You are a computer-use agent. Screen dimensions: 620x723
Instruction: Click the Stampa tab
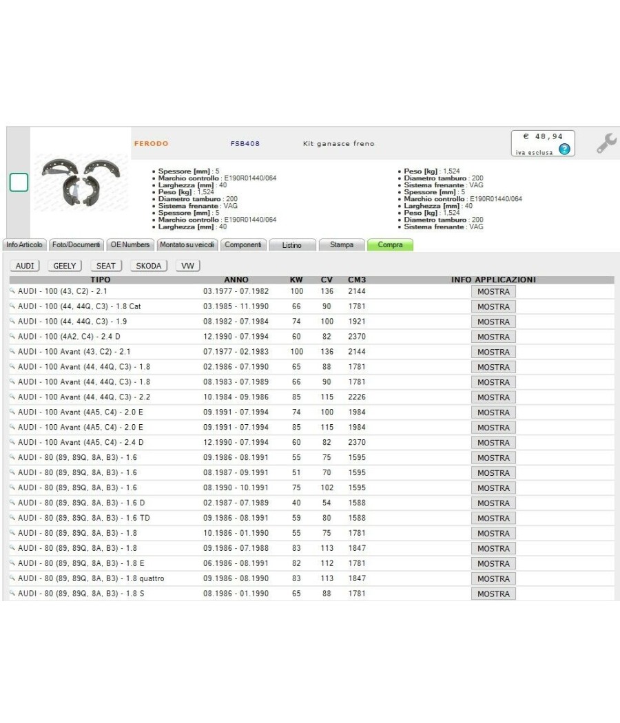click(x=342, y=245)
